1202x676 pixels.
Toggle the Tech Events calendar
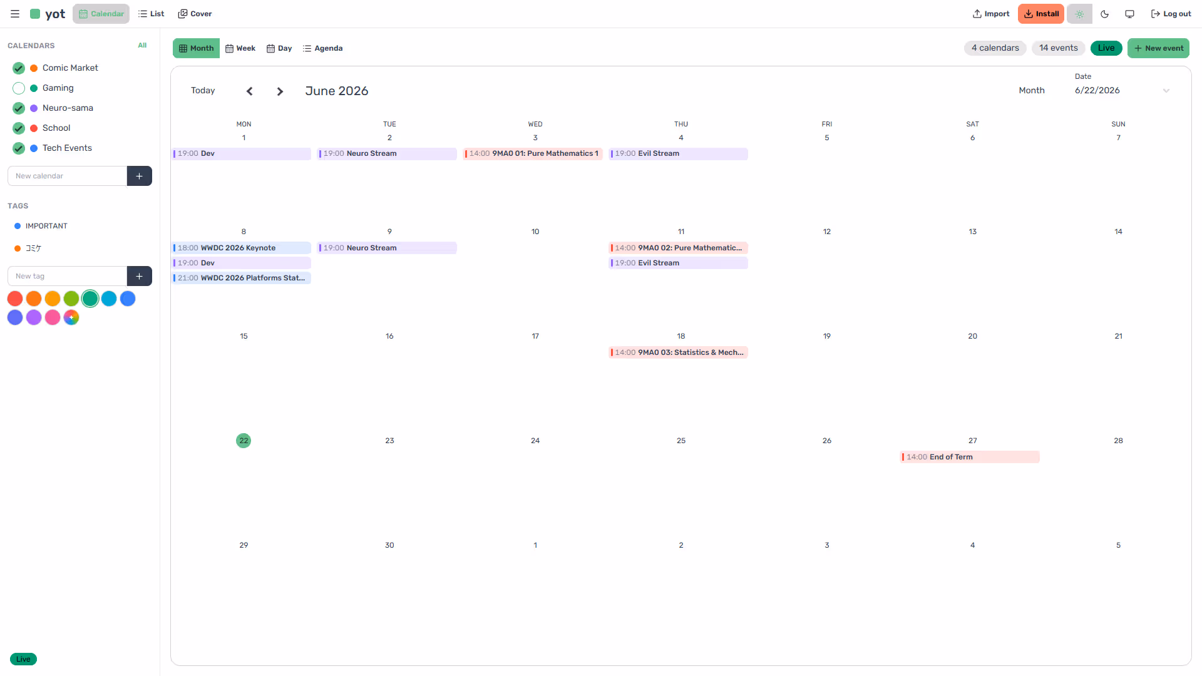pyautogui.click(x=19, y=148)
